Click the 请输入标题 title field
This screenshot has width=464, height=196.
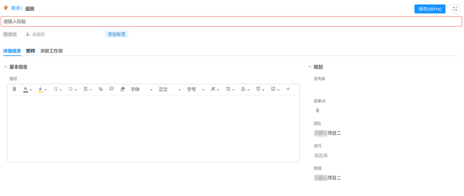[x=231, y=21]
